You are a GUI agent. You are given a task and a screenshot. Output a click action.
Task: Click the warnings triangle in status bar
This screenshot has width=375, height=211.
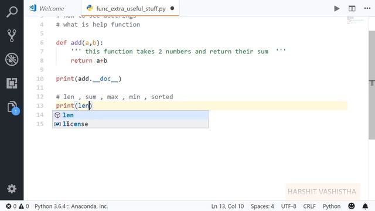coord(21,206)
